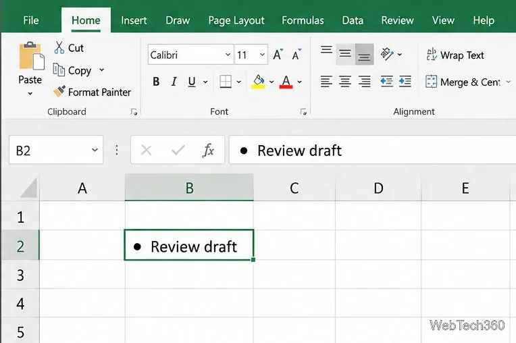Cut selection with the scissors icon

click(x=59, y=48)
